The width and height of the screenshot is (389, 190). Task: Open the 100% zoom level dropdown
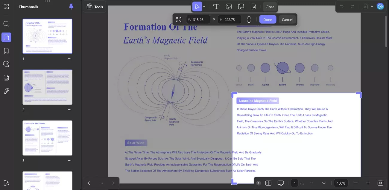[341, 183]
